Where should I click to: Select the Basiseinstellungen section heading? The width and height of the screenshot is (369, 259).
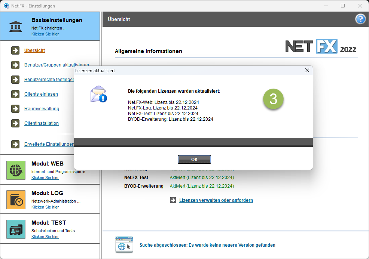[57, 20]
